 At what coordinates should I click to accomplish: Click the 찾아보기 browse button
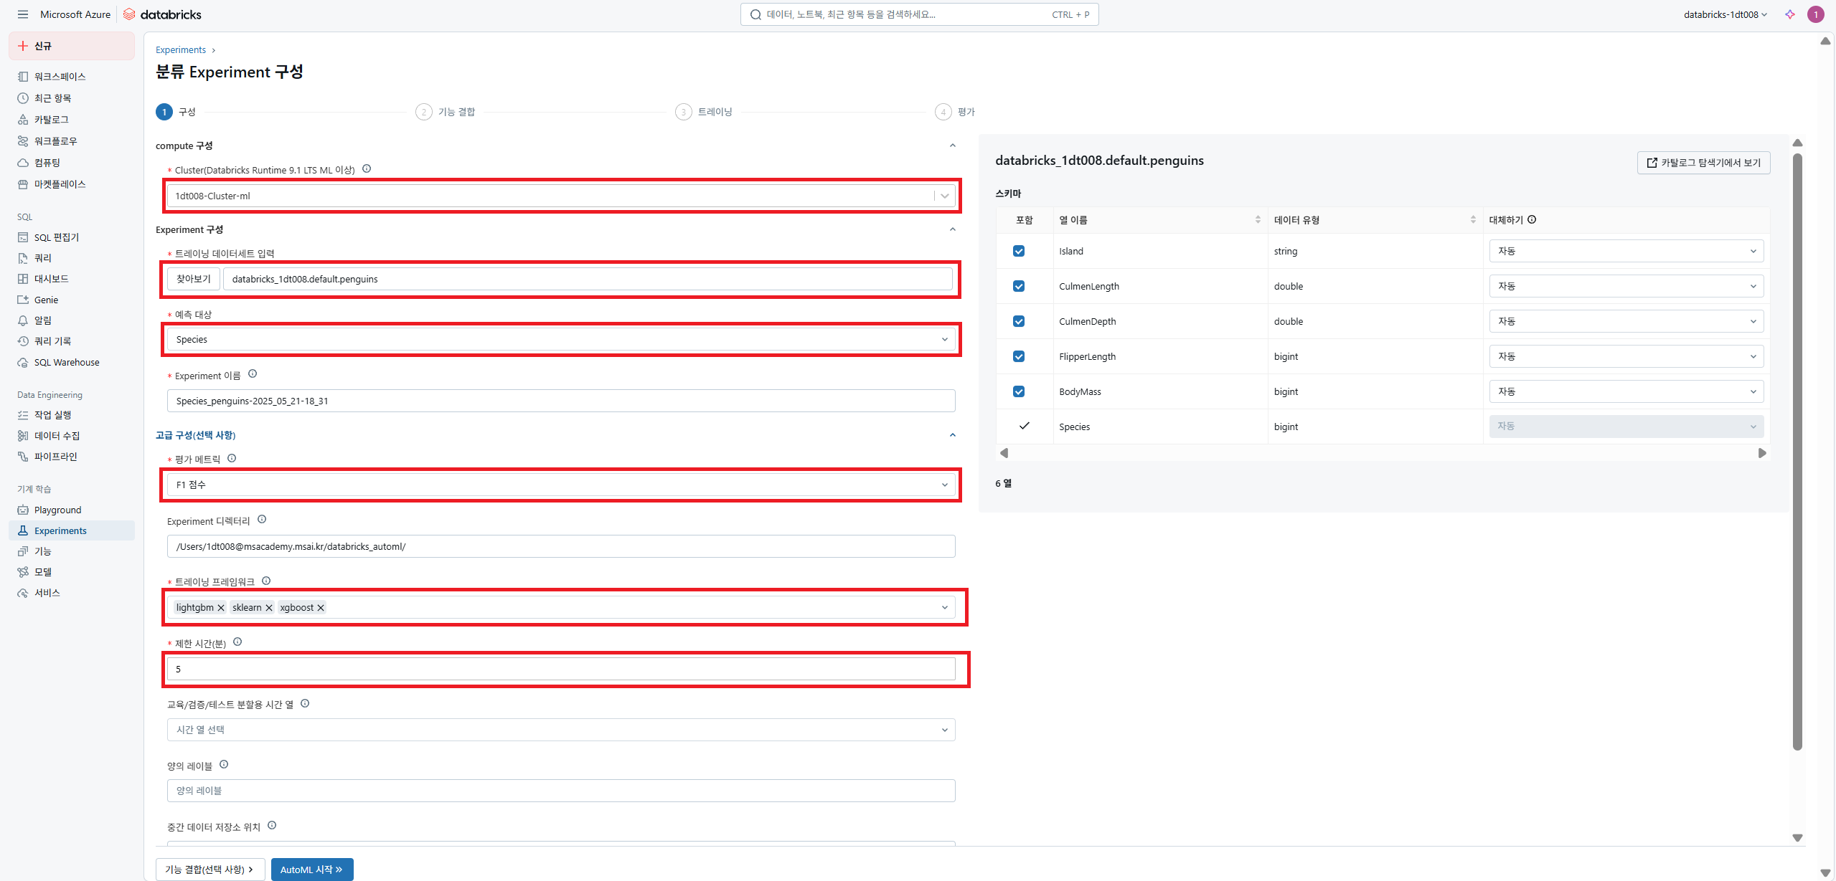[x=194, y=279]
